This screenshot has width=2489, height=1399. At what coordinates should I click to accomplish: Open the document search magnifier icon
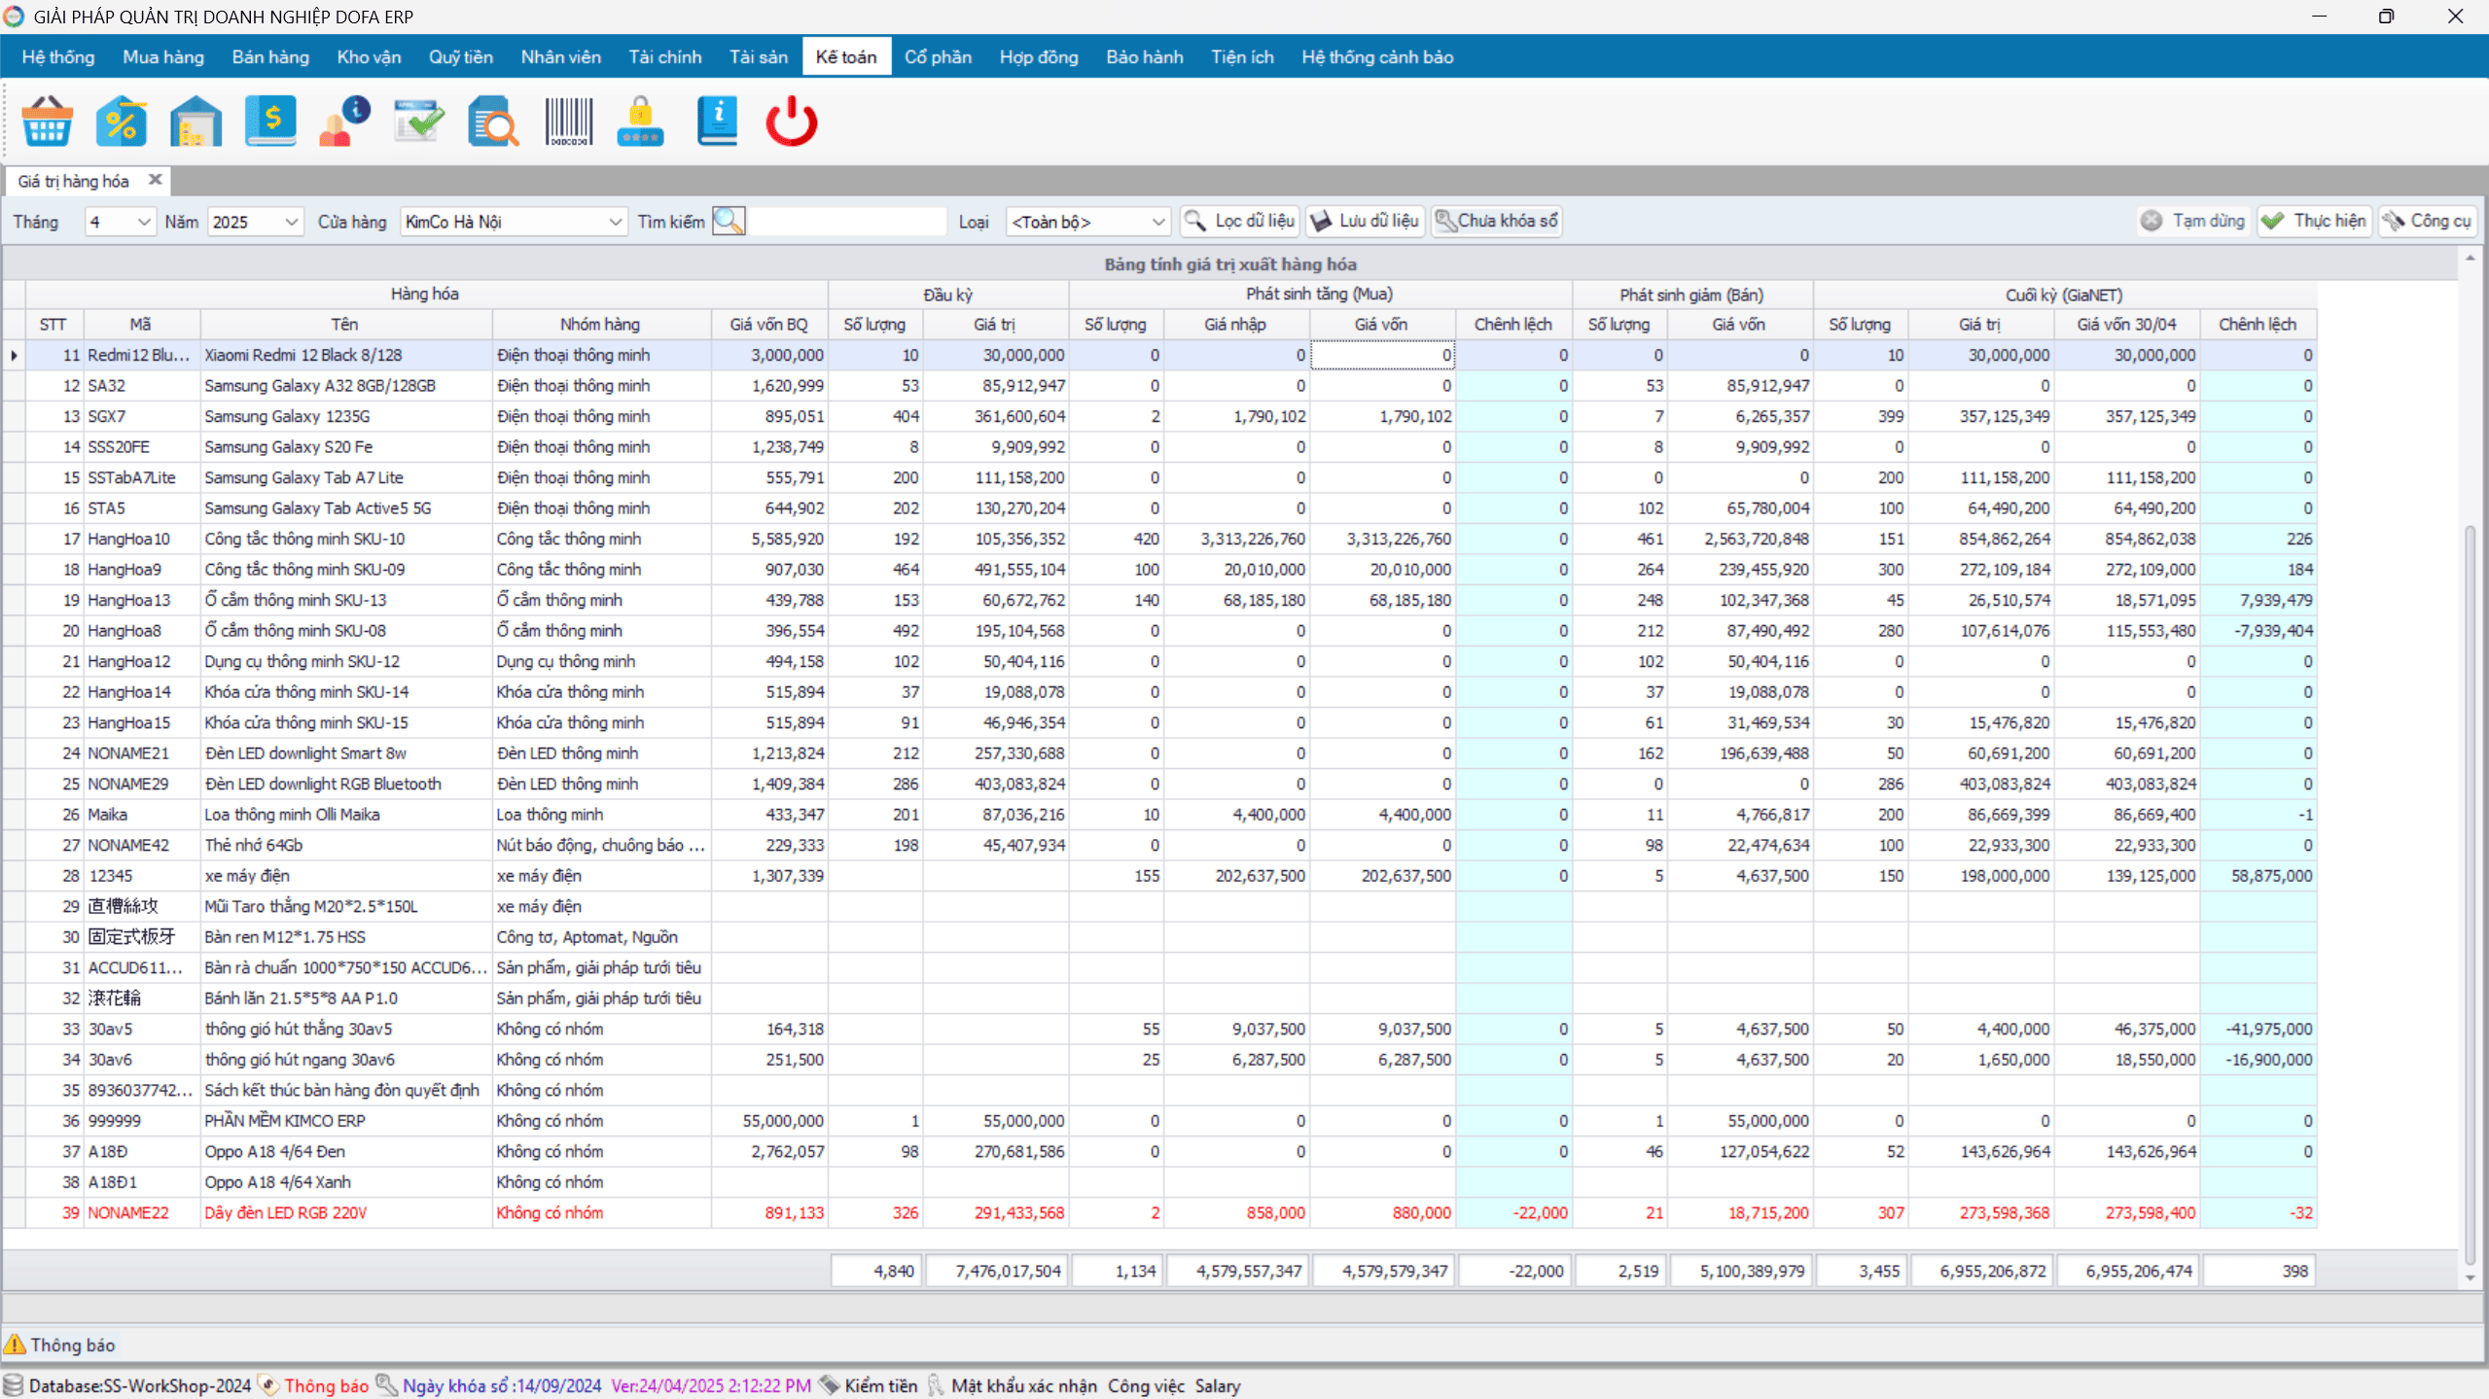coord(493,122)
